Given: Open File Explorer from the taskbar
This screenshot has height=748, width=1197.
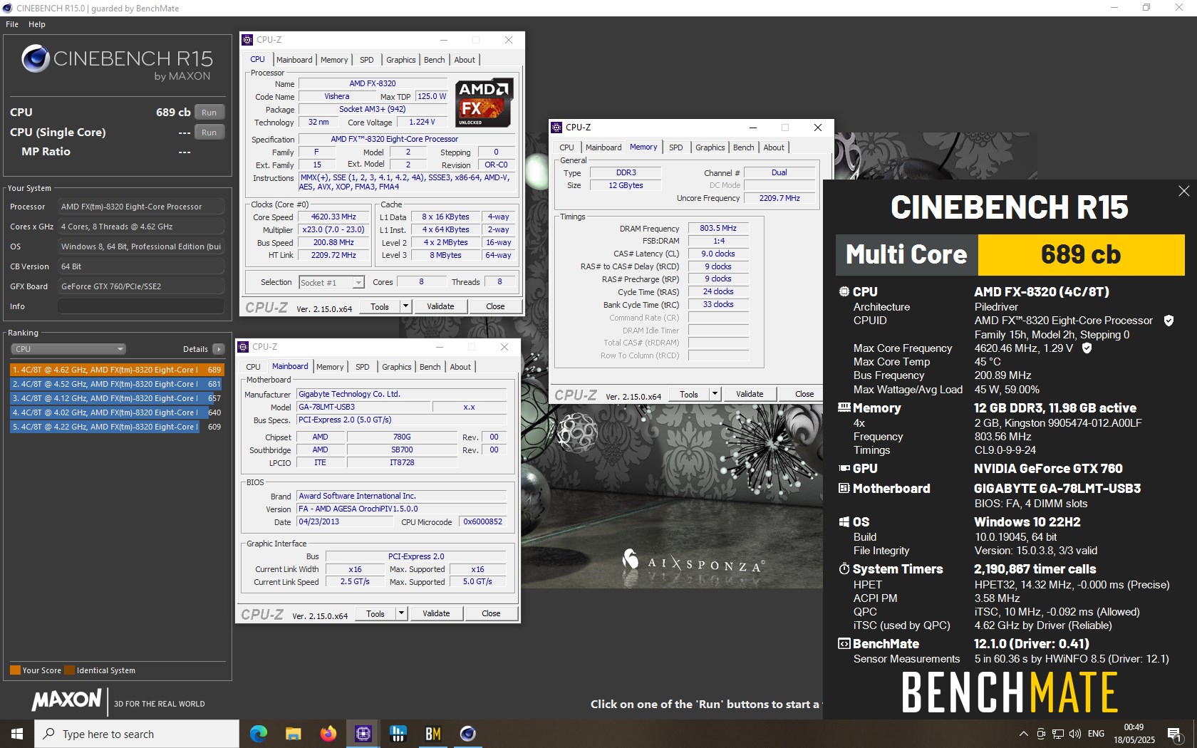Looking at the screenshot, I should coord(294,733).
